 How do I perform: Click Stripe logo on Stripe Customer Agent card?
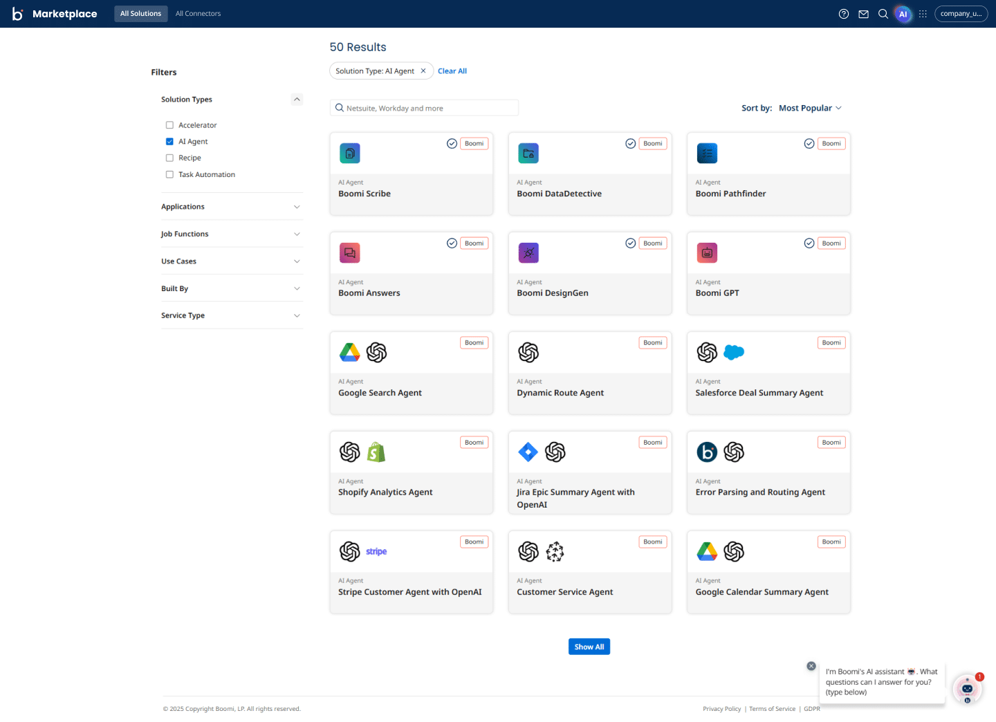[376, 552]
